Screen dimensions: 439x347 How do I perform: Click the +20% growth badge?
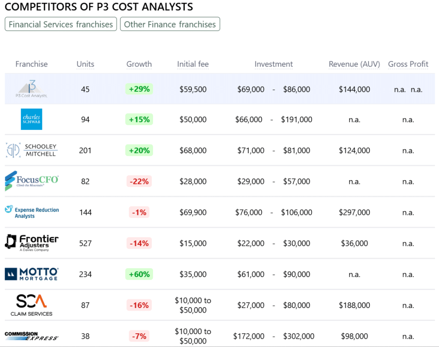[x=139, y=151]
